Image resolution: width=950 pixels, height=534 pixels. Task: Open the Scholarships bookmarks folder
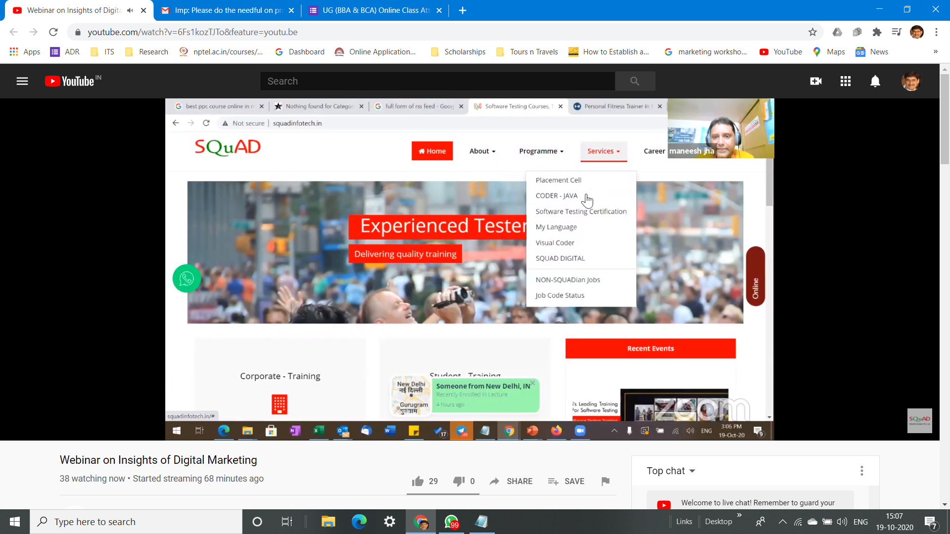[458, 52]
